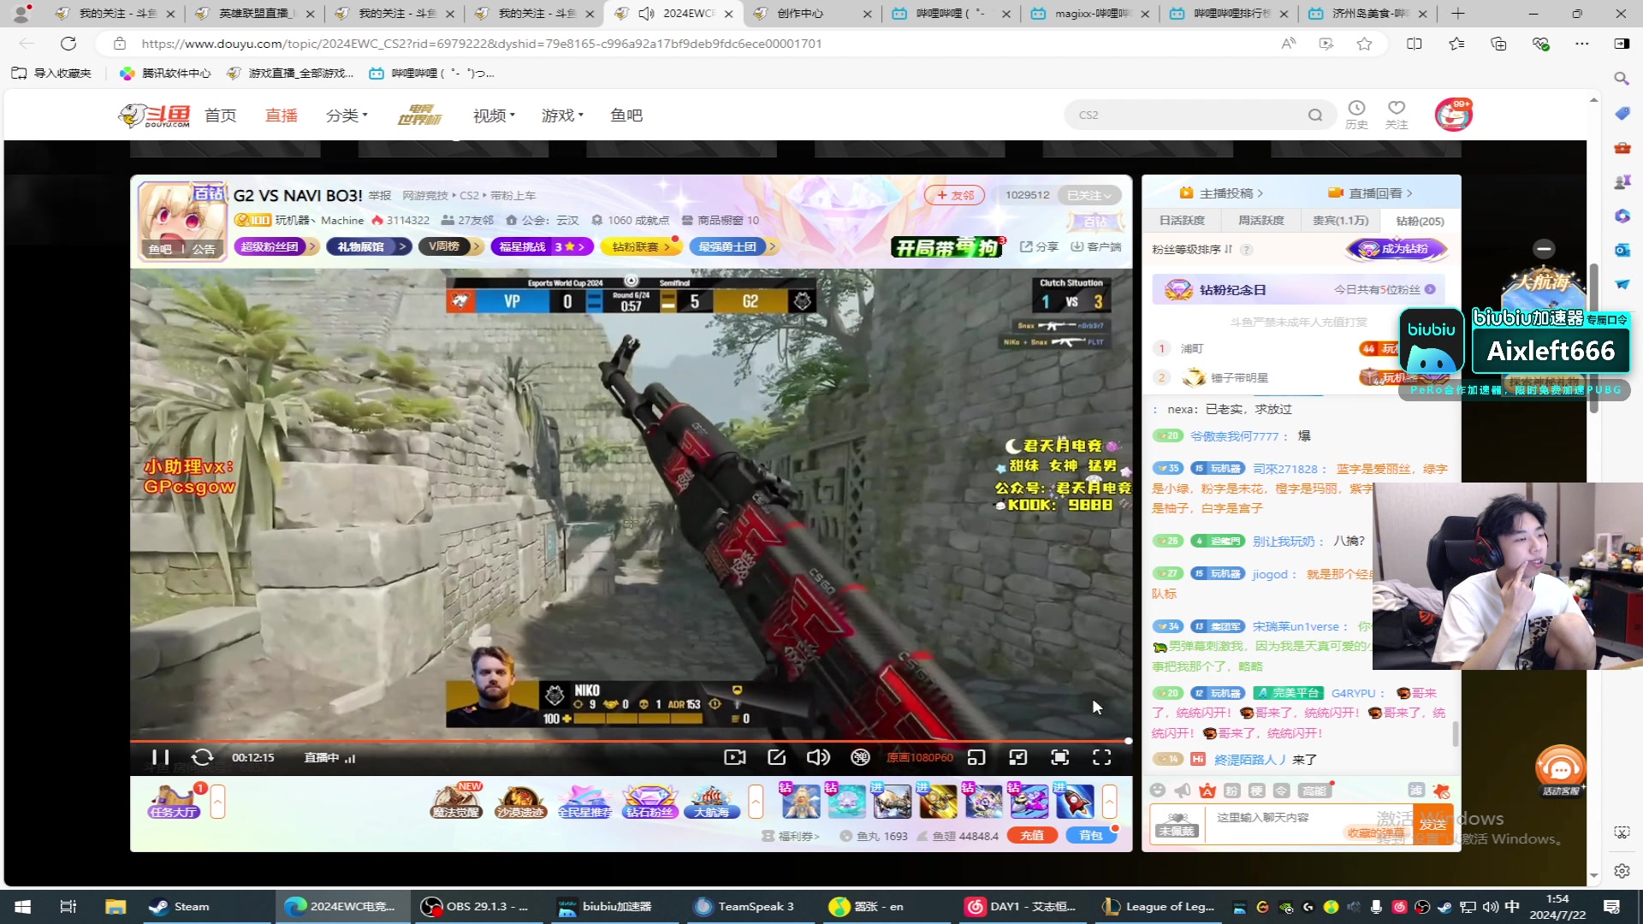This screenshot has height=924, width=1643.
Task: Open the 高能 chat option
Action: [1314, 791]
